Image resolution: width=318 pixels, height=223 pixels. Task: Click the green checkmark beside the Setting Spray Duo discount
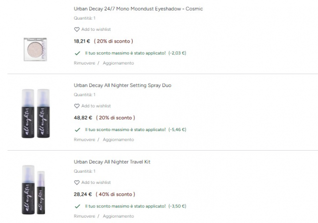77,130
